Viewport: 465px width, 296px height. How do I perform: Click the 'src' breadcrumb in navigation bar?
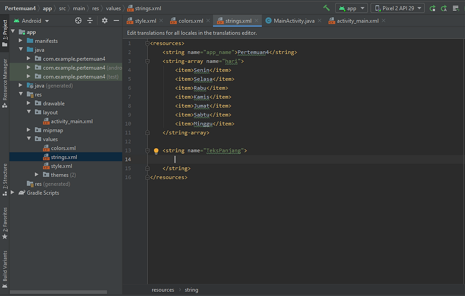62,9
